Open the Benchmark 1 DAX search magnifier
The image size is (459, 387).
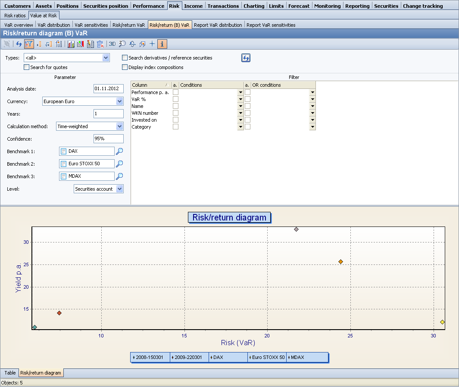pos(120,151)
